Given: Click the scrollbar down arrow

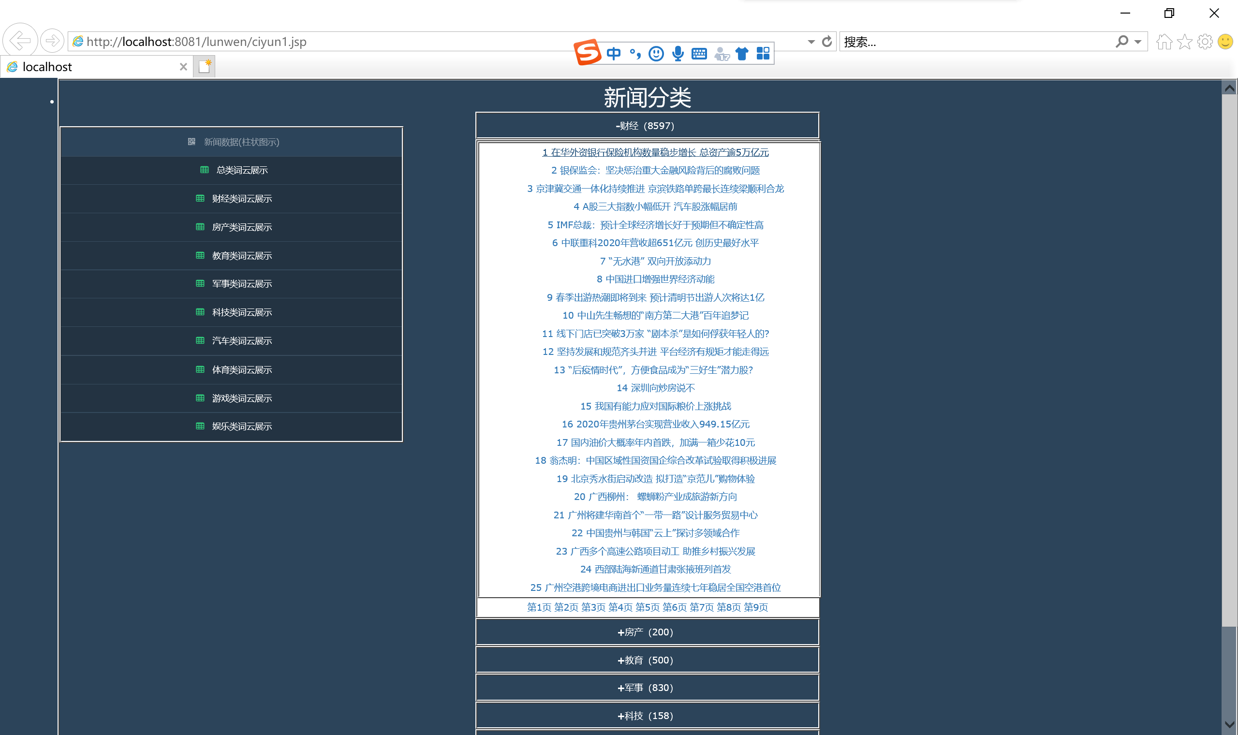Looking at the screenshot, I should click(x=1229, y=724).
